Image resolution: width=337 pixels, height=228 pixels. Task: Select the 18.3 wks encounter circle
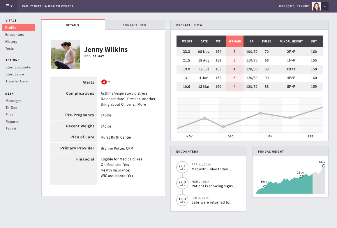[x=182, y=200]
